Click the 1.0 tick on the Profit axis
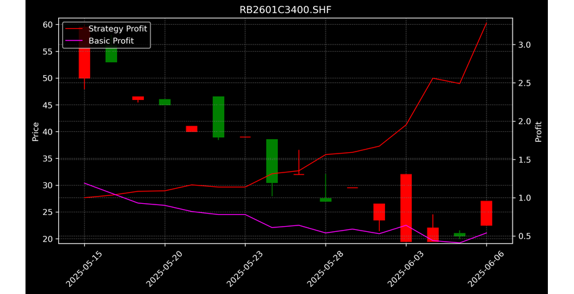 point(524,198)
